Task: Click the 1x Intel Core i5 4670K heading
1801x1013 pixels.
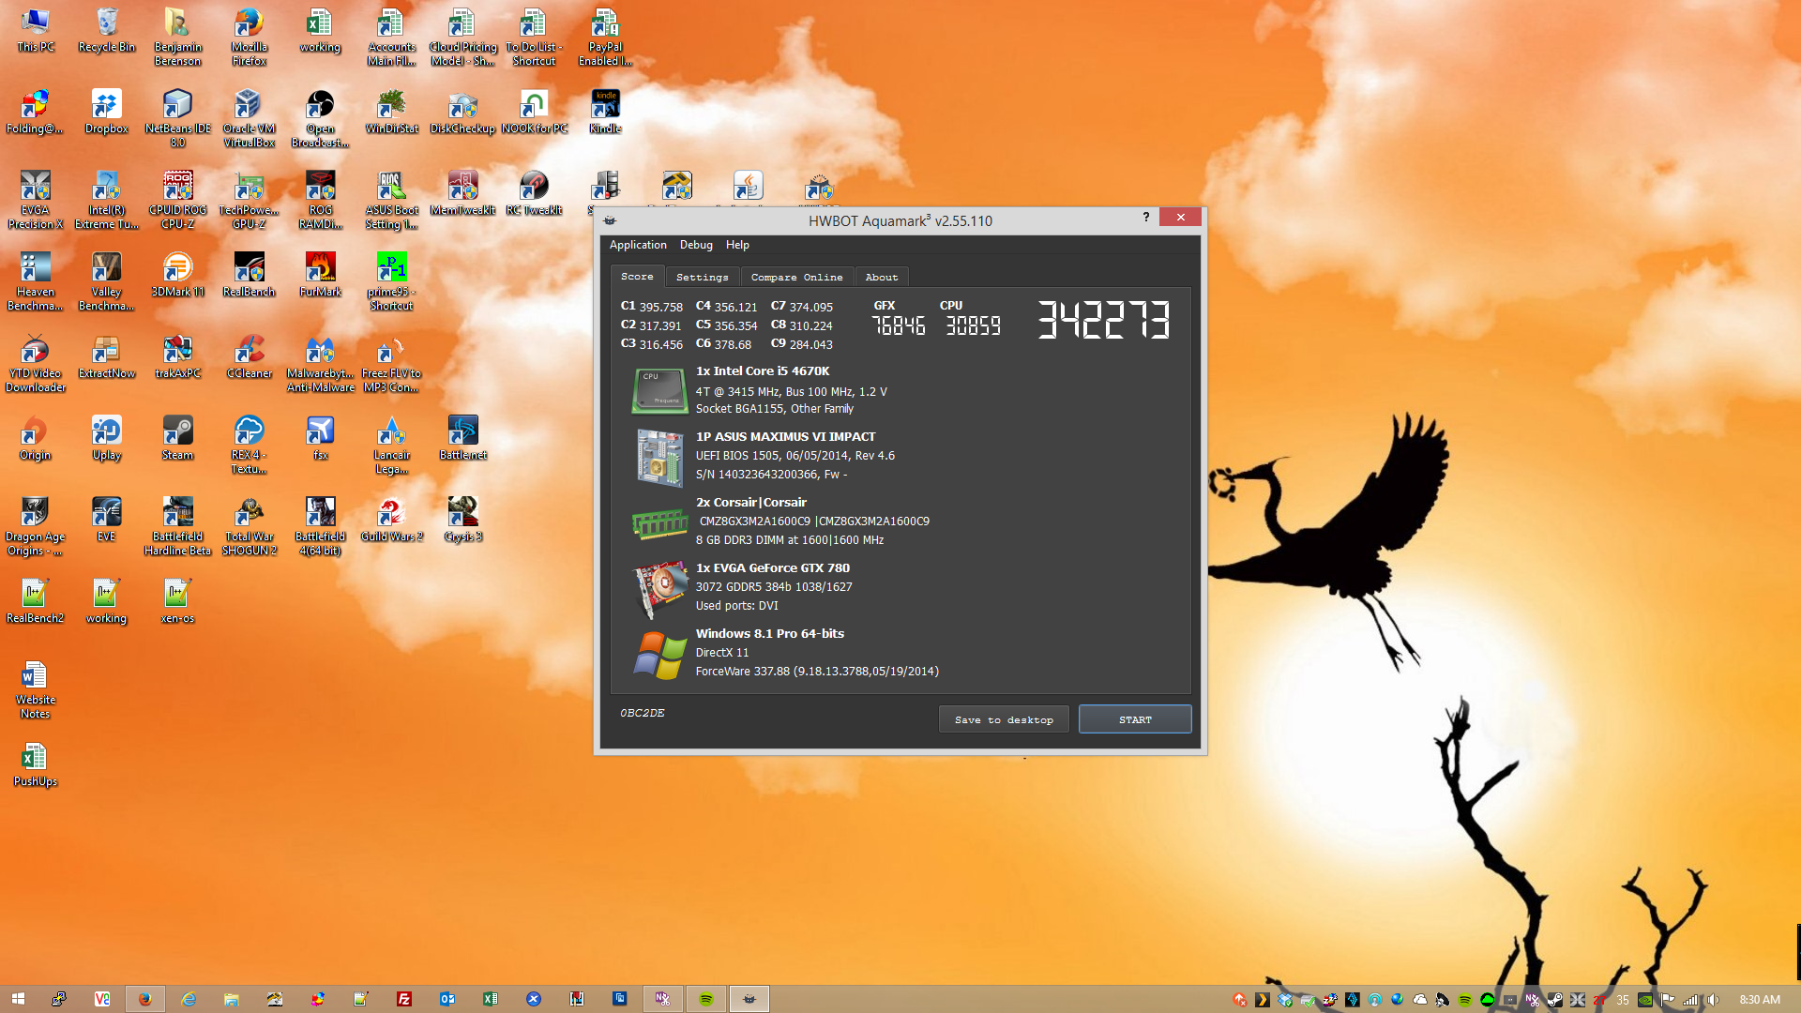Action: (x=762, y=371)
